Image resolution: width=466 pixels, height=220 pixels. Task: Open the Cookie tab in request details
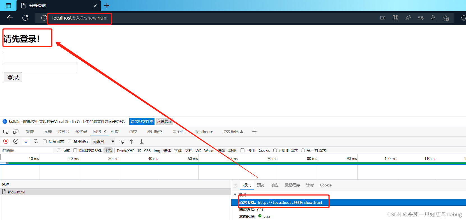click(326, 185)
